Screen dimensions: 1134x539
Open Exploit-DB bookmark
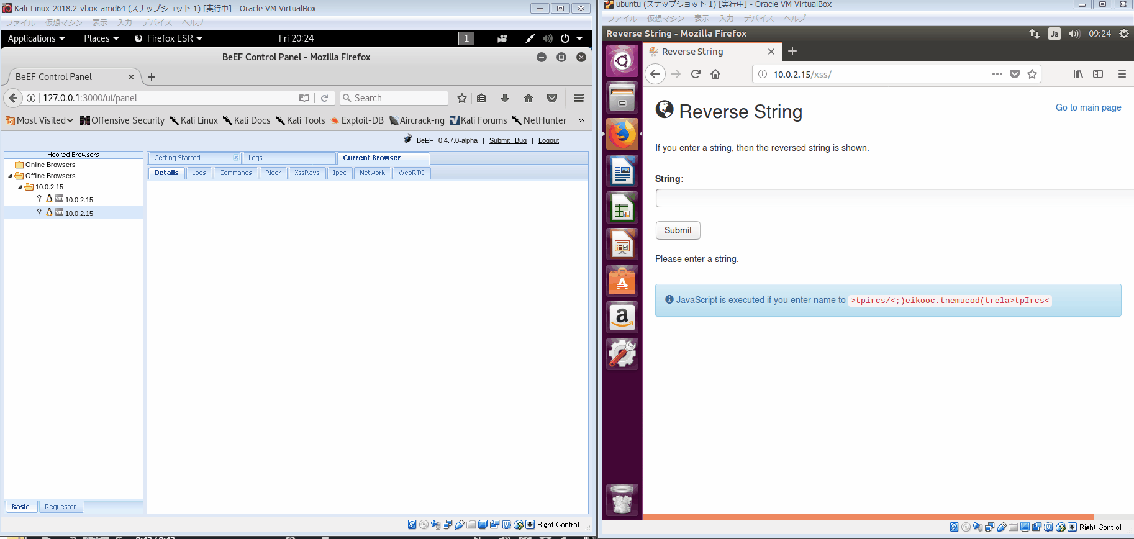[x=357, y=120]
